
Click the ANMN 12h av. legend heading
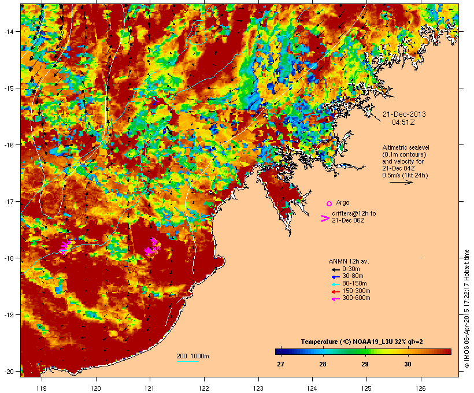point(349,261)
